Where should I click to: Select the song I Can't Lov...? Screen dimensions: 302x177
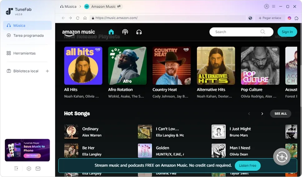(167, 129)
